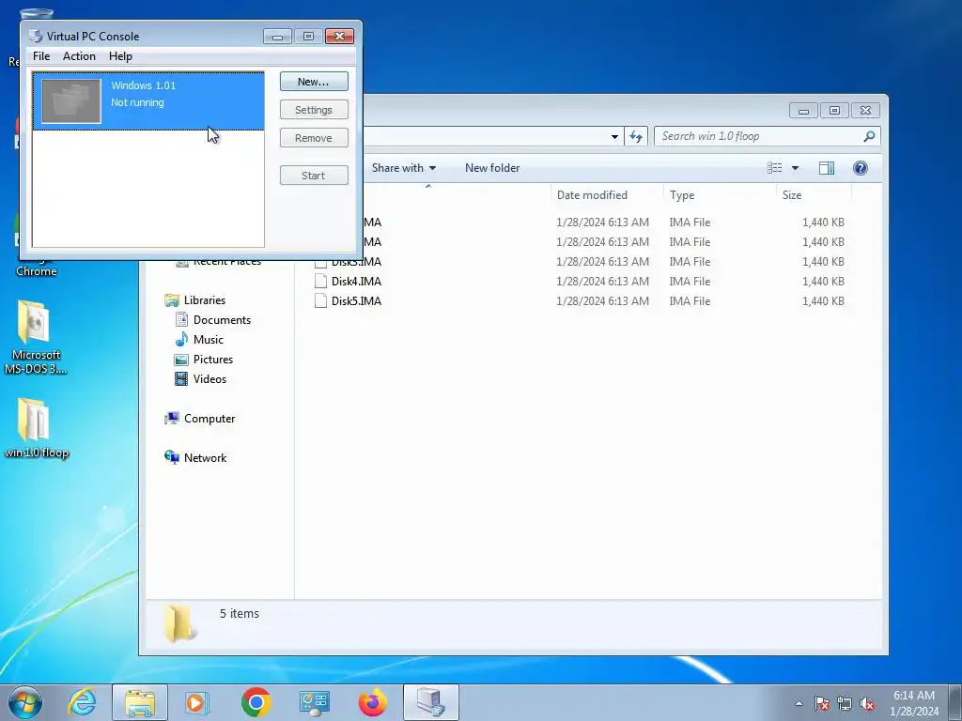Open the view options dropdown arrow

coord(795,168)
